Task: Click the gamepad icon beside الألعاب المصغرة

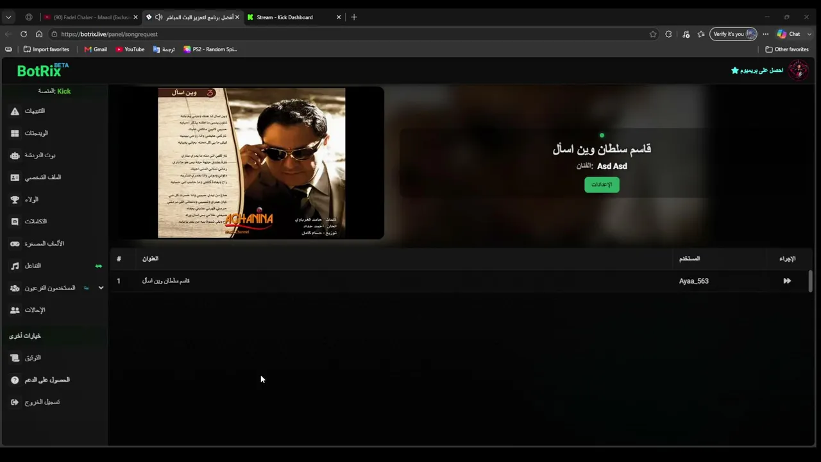Action: 15,244
